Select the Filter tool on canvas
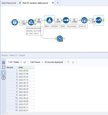108x115 pixels. pos(31,22)
